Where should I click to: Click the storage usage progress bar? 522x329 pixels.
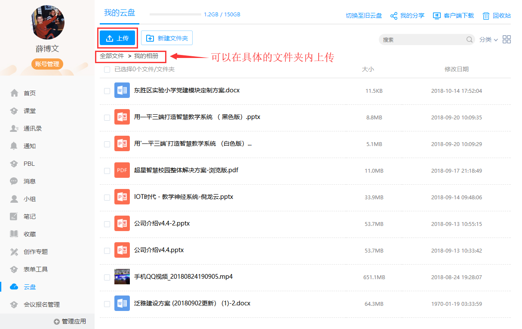point(175,14)
